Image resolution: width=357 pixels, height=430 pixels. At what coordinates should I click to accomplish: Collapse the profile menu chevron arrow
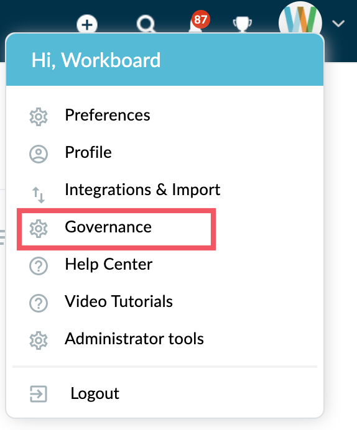click(x=338, y=24)
